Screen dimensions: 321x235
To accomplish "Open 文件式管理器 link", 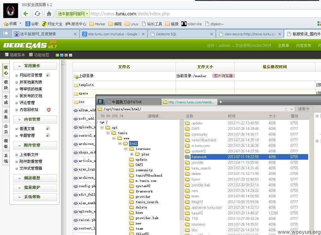I will pyautogui.click(x=31, y=168).
